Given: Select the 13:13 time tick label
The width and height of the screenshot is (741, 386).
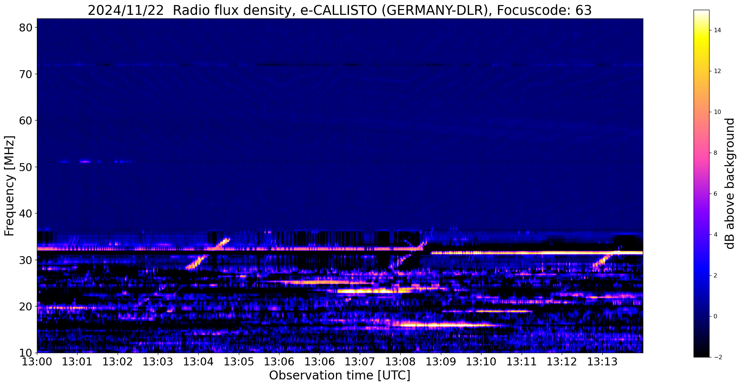Looking at the screenshot, I should [602, 362].
